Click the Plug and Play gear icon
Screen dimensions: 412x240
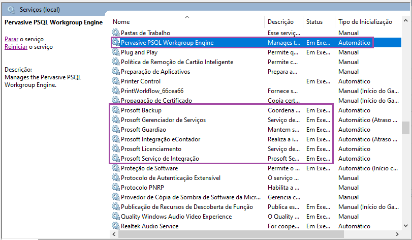[x=116, y=52]
